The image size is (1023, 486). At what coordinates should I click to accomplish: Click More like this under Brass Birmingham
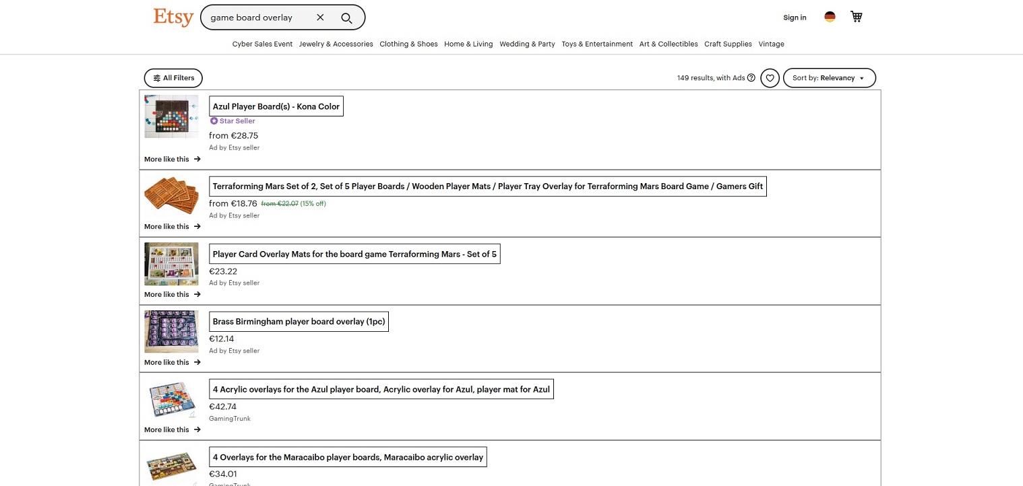(173, 363)
